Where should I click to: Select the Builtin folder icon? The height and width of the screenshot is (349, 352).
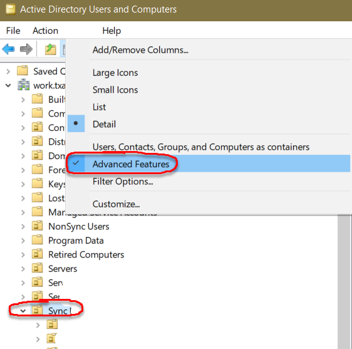tap(37, 98)
